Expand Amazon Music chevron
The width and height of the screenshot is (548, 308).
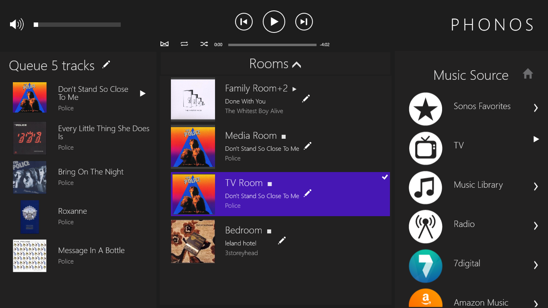[536, 304]
